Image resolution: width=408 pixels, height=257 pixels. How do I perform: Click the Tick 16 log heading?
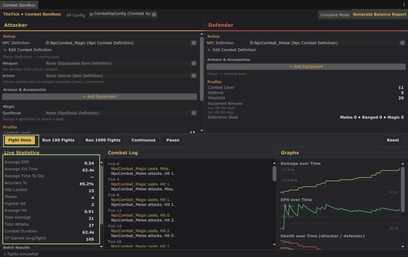coord(115,226)
